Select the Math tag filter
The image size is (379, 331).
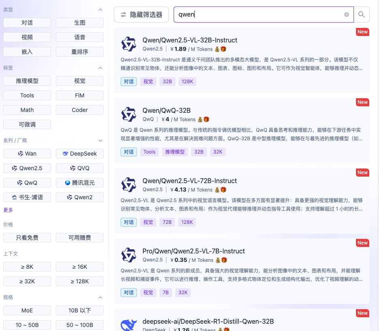27,110
